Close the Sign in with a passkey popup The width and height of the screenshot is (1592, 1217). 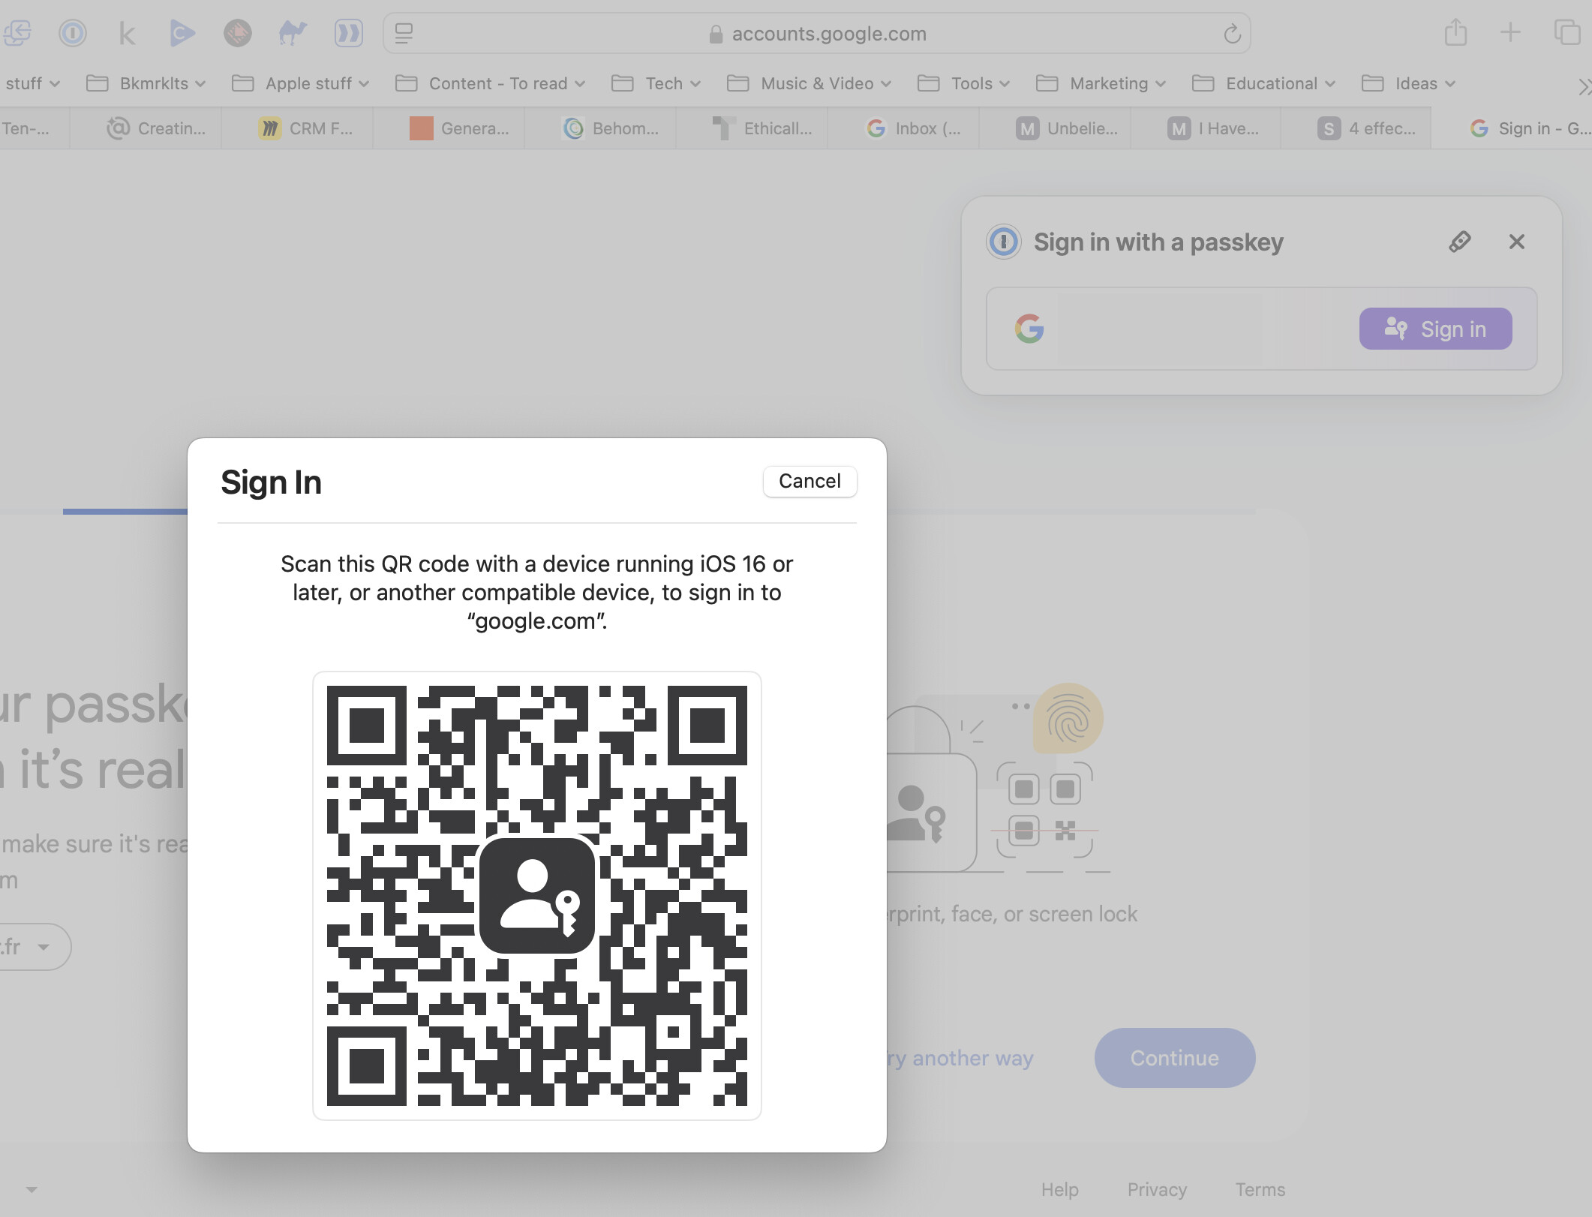(x=1517, y=242)
